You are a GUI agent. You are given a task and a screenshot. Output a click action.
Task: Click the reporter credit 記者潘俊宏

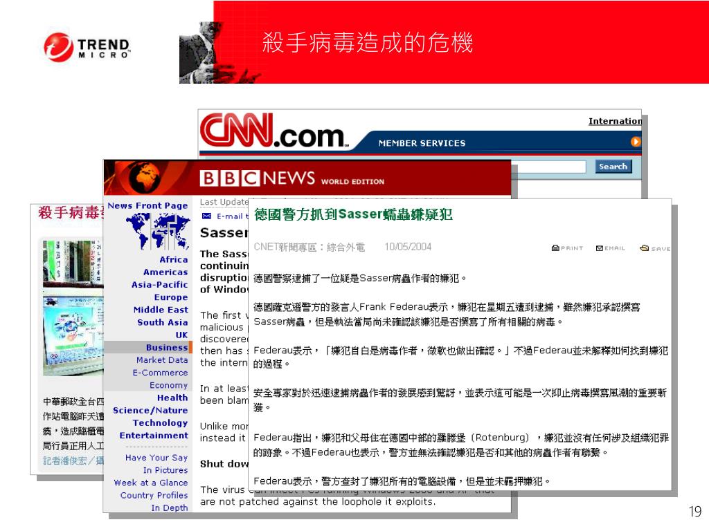[73, 460]
